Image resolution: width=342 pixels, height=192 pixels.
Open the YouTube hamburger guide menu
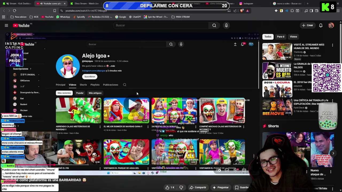[x=6, y=25]
